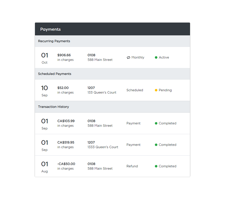
Task: Select the Refund entry for -CA$50.00
Action: [x=132, y=166]
